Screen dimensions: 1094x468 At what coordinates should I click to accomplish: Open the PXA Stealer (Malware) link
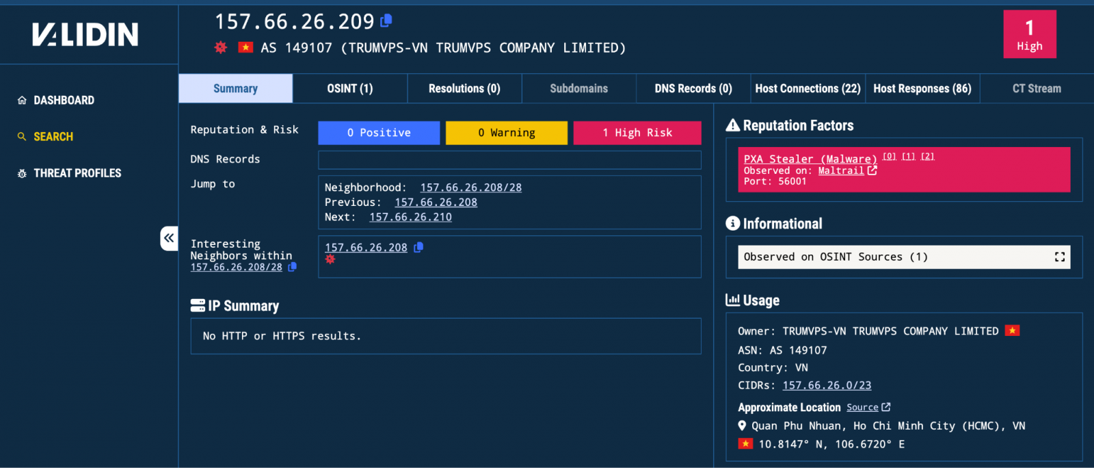(810, 159)
